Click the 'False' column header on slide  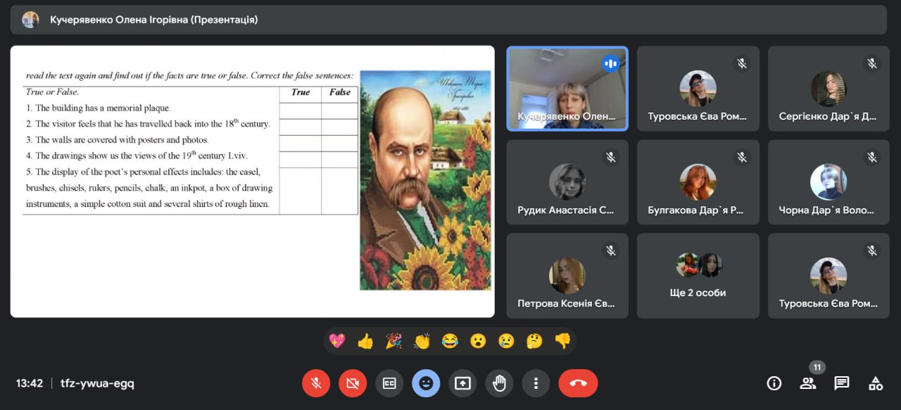(x=340, y=92)
